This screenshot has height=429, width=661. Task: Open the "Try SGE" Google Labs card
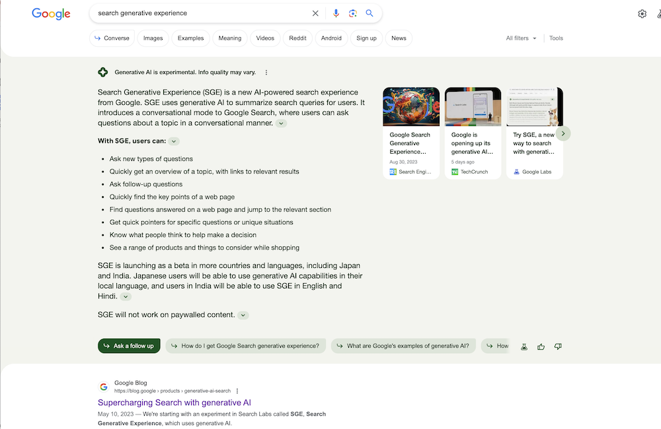535,133
